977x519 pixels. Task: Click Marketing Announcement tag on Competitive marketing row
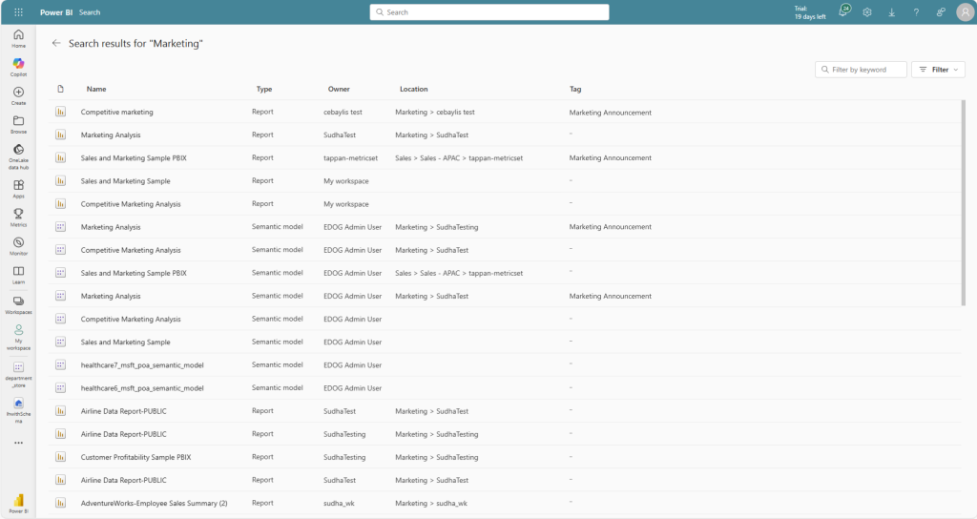coord(610,113)
